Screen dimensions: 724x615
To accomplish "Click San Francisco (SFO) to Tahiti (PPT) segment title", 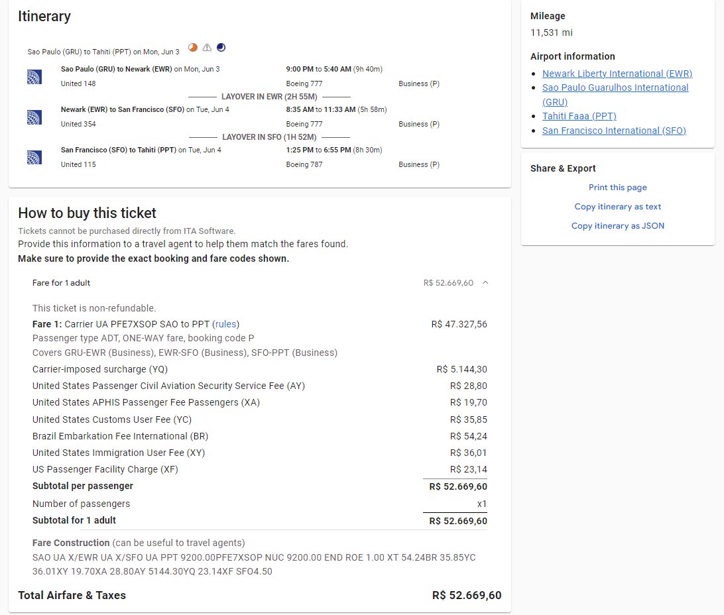I will [119, 150].
